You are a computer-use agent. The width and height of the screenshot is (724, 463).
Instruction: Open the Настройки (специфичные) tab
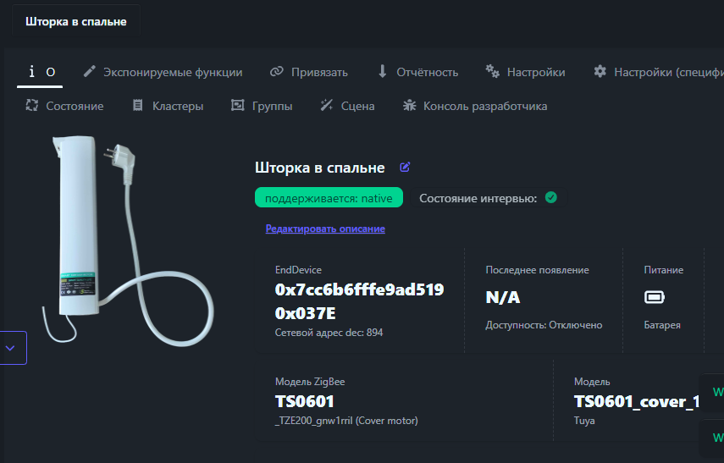click(x=657, y=72)
